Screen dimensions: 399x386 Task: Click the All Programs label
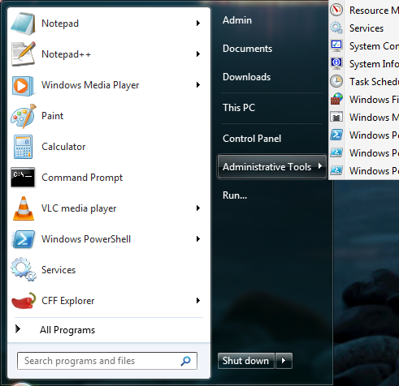pos(67,330)
